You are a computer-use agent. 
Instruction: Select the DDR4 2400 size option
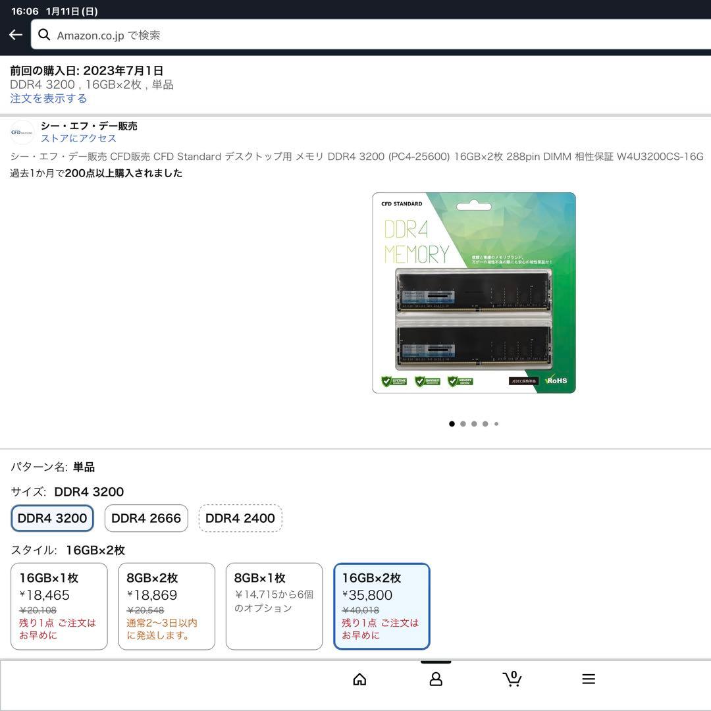[240, 518]
